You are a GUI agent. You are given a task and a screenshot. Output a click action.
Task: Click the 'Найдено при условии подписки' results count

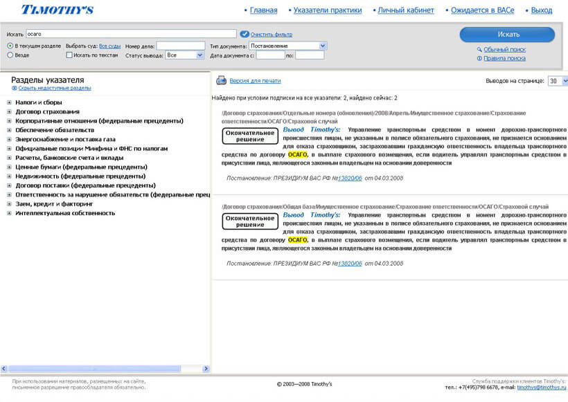tap(304, 98)
